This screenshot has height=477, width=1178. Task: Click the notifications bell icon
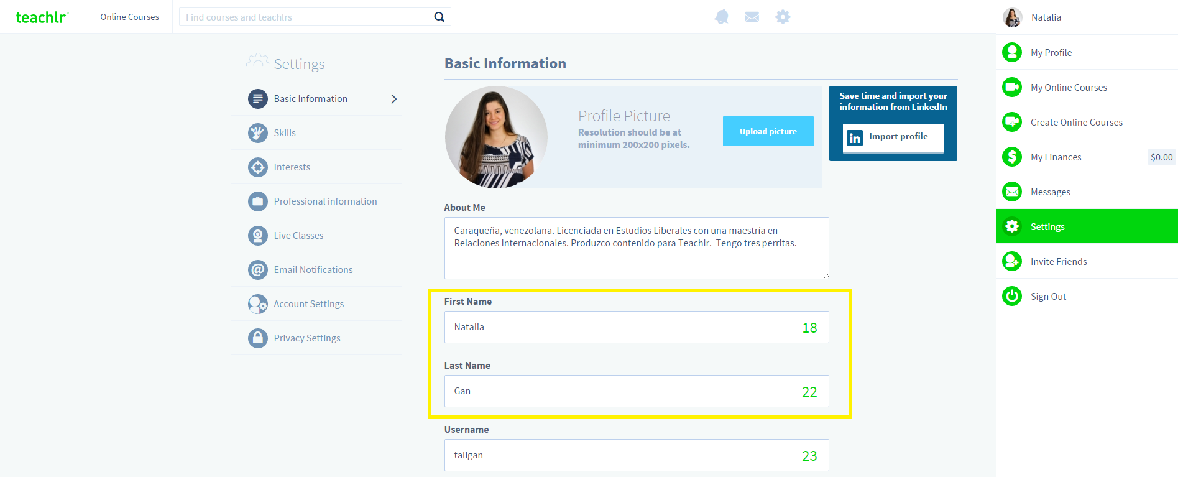click(721, 17)
